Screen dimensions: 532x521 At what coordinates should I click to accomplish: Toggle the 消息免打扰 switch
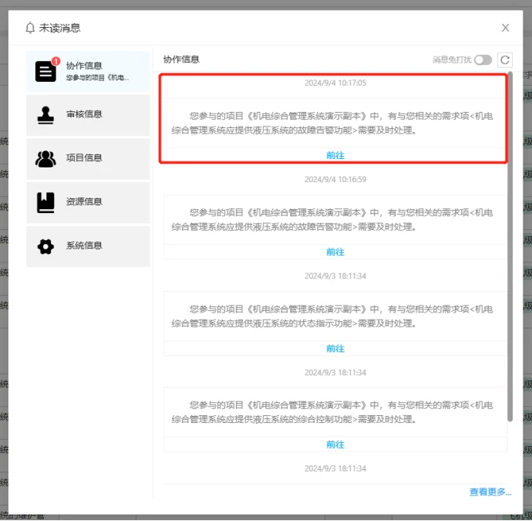pyautogui.click(x=483, y=60)
